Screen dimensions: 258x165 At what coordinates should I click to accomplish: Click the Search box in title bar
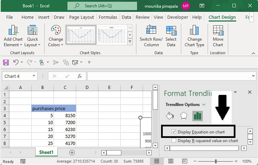pyautogui.click(x=104, y=6)
